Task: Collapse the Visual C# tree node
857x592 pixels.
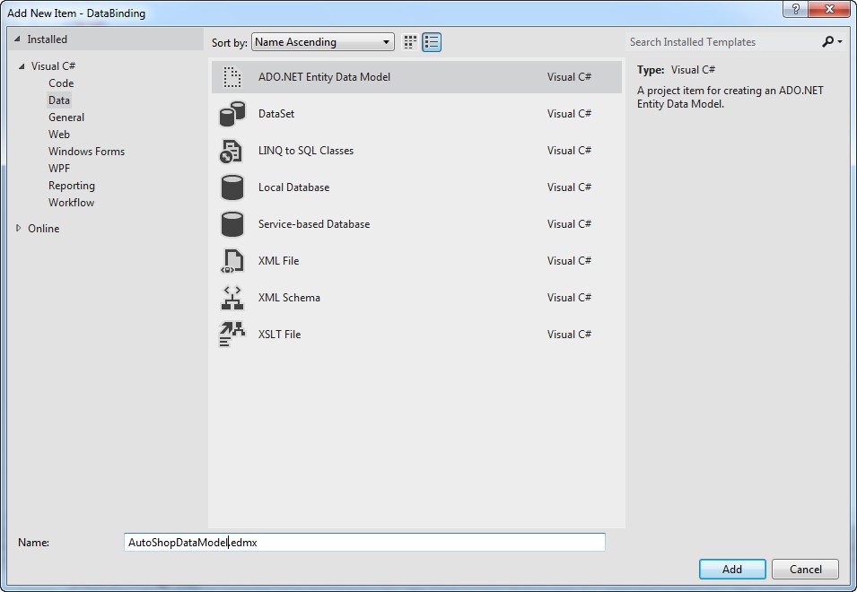Action: [22, 66]
